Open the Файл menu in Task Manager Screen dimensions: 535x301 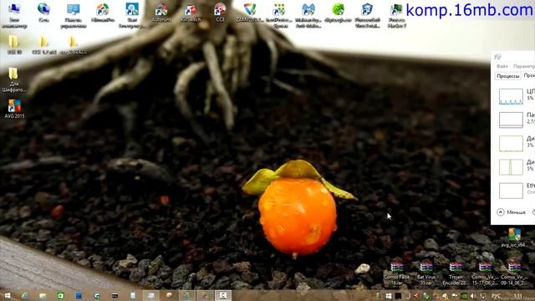pos(502,66)
